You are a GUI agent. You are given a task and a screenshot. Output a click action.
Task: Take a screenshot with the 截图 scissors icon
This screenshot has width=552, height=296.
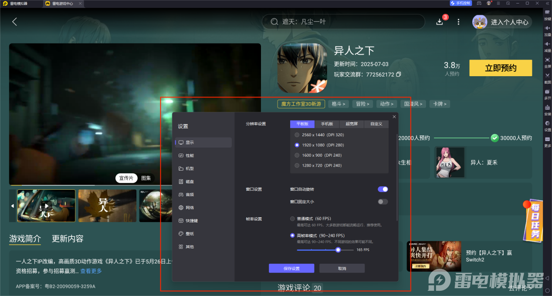(548, 78)
